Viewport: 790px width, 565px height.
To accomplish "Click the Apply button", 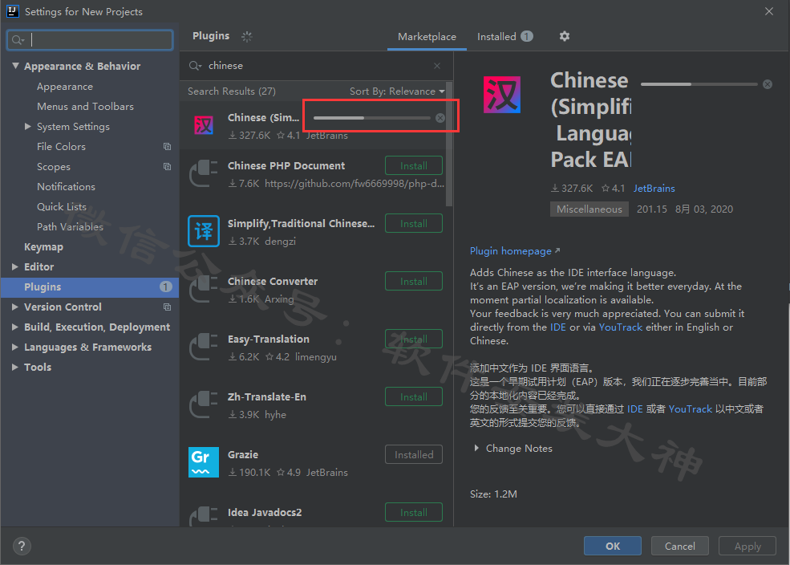I will (747, 546).
